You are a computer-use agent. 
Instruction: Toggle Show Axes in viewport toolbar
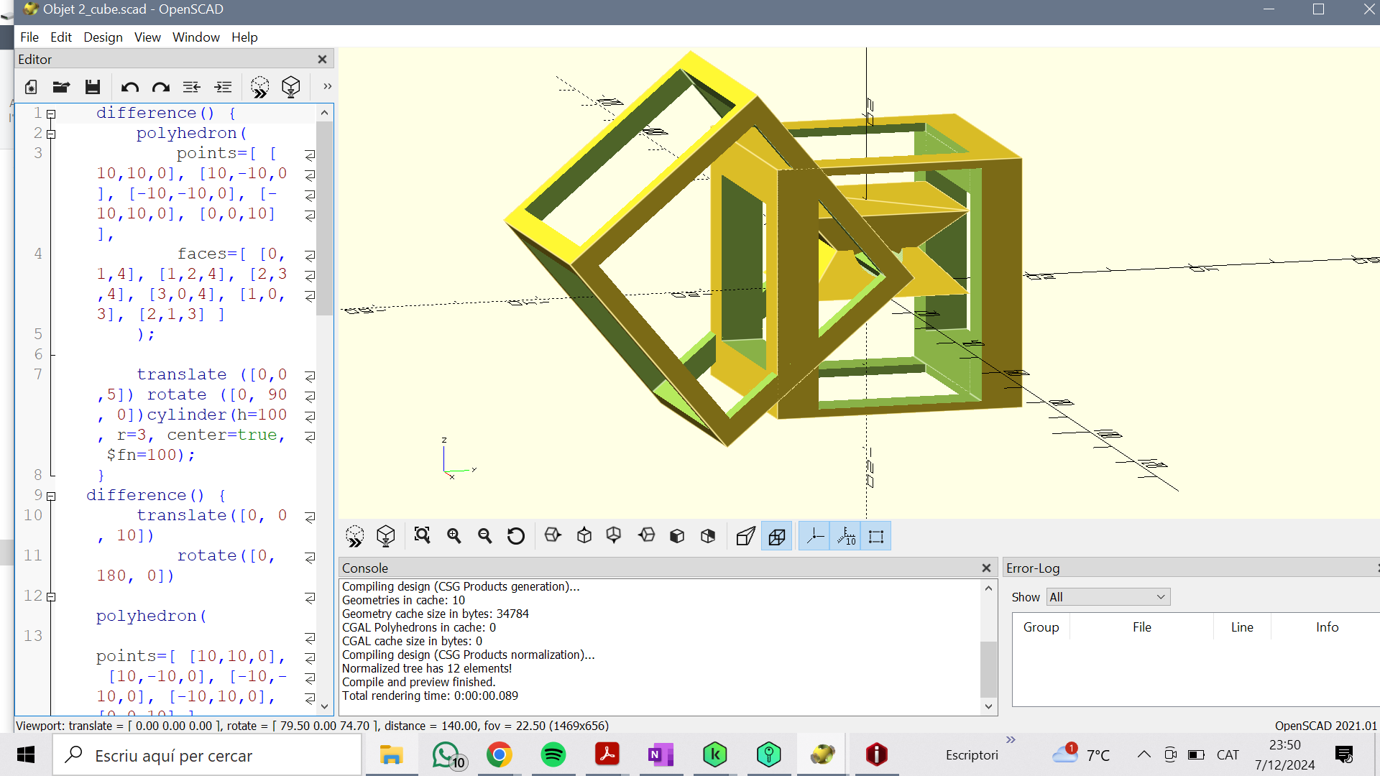[815, 536]
